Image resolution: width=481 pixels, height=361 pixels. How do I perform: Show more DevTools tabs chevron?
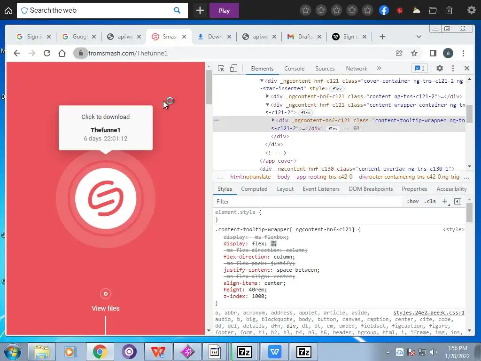379,68
